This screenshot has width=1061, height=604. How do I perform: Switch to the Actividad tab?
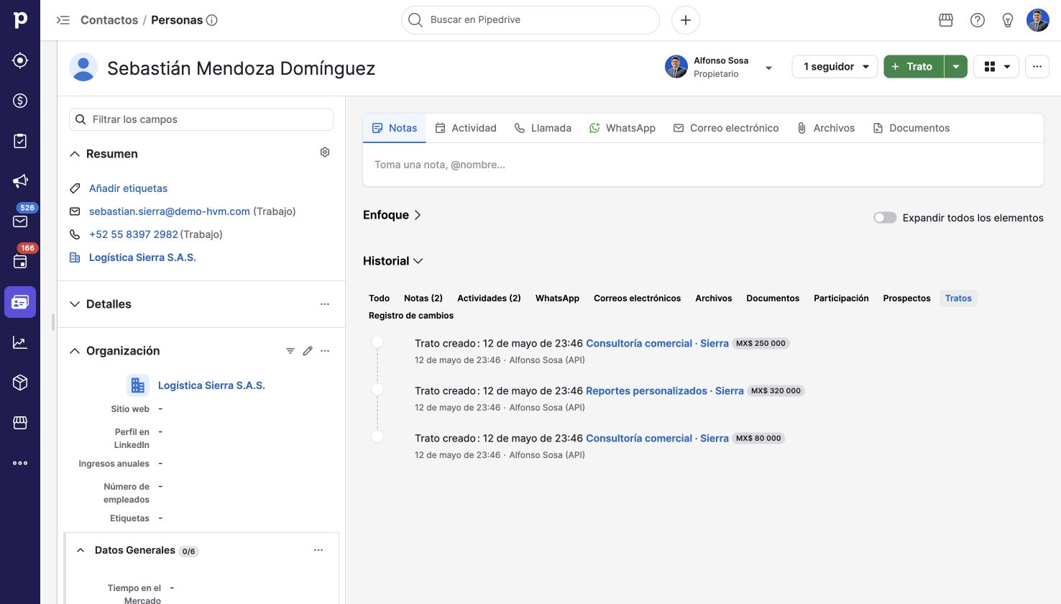(x=466, y=128)
